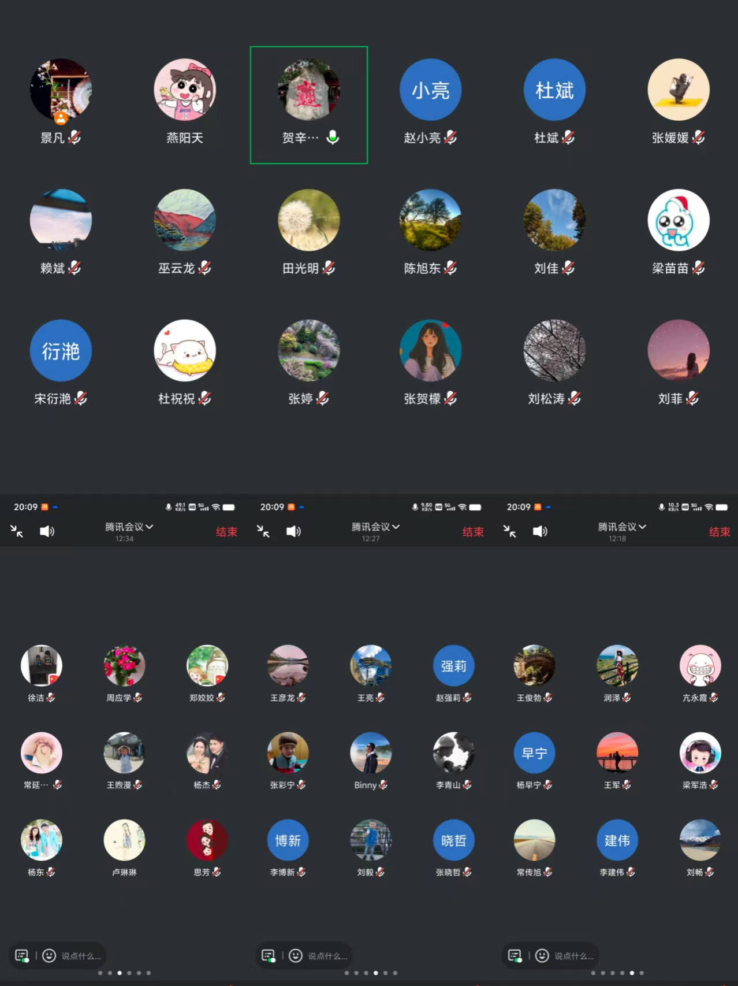
Task: Click chat message icon in 12:34 meeting
Action: click(22, 955)
